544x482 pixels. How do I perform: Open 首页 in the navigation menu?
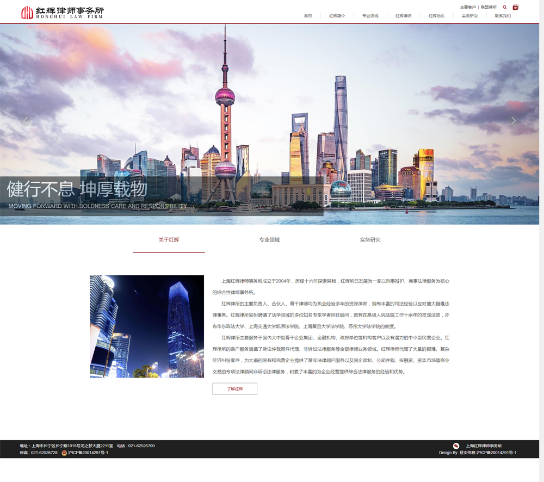[x=308, y=16]
